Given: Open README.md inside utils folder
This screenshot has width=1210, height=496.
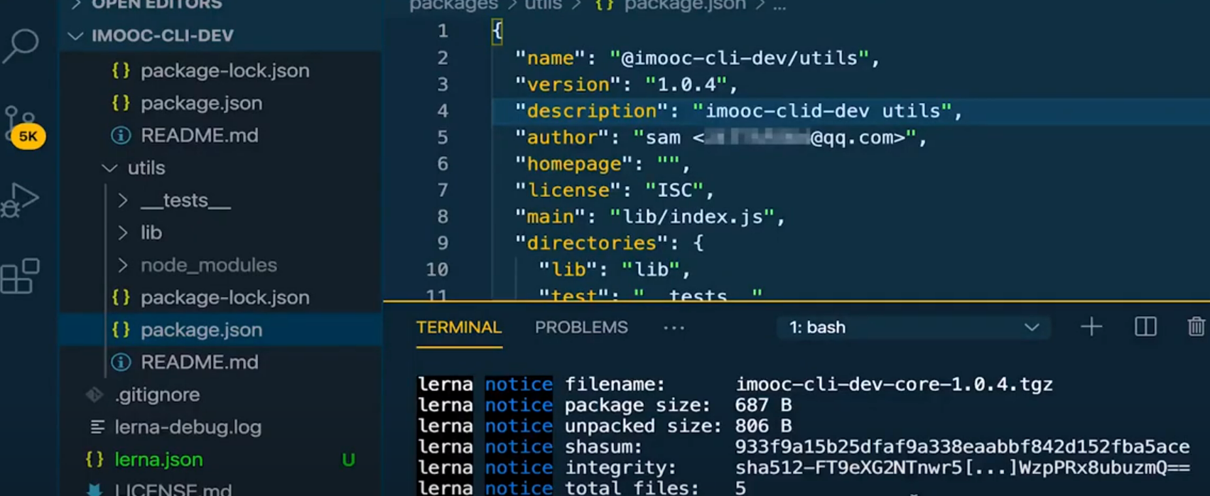Looking at the screenshot, I should [x=220, y=362].
